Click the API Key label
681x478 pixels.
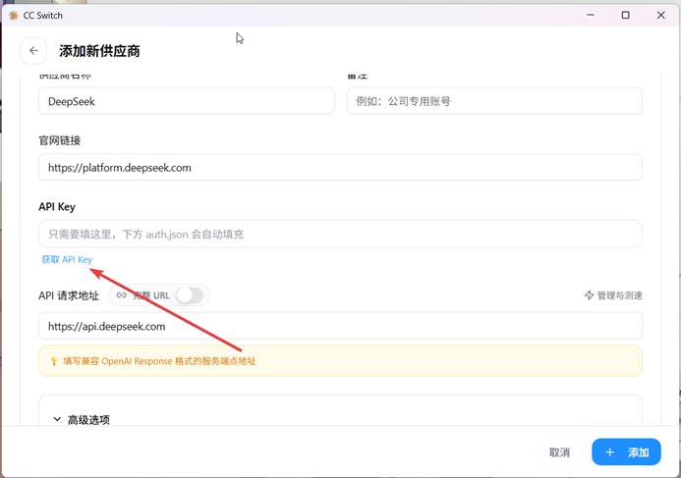click(57, 207)
